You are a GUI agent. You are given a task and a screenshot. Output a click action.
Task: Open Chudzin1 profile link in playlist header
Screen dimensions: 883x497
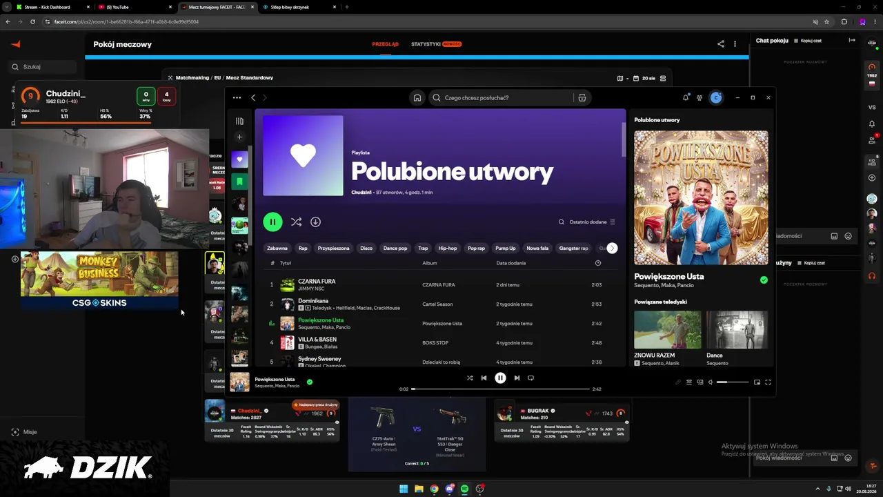pyautogui.click(x=361, y=193)
